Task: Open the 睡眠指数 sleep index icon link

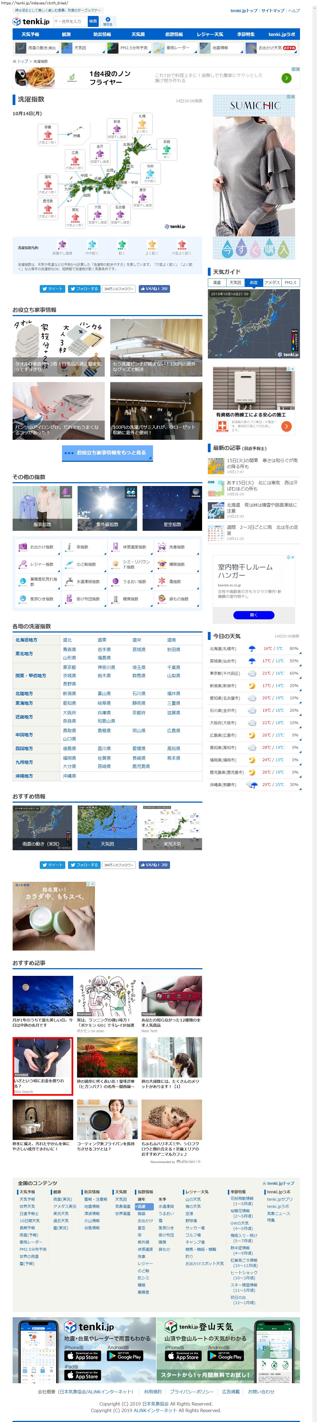Action: [162, 564]
